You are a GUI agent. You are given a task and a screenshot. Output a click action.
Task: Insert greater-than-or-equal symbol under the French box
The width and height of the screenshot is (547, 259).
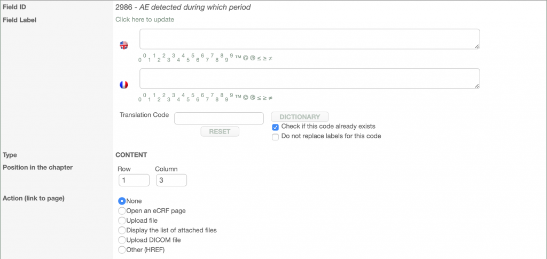[x=264, y=98]
